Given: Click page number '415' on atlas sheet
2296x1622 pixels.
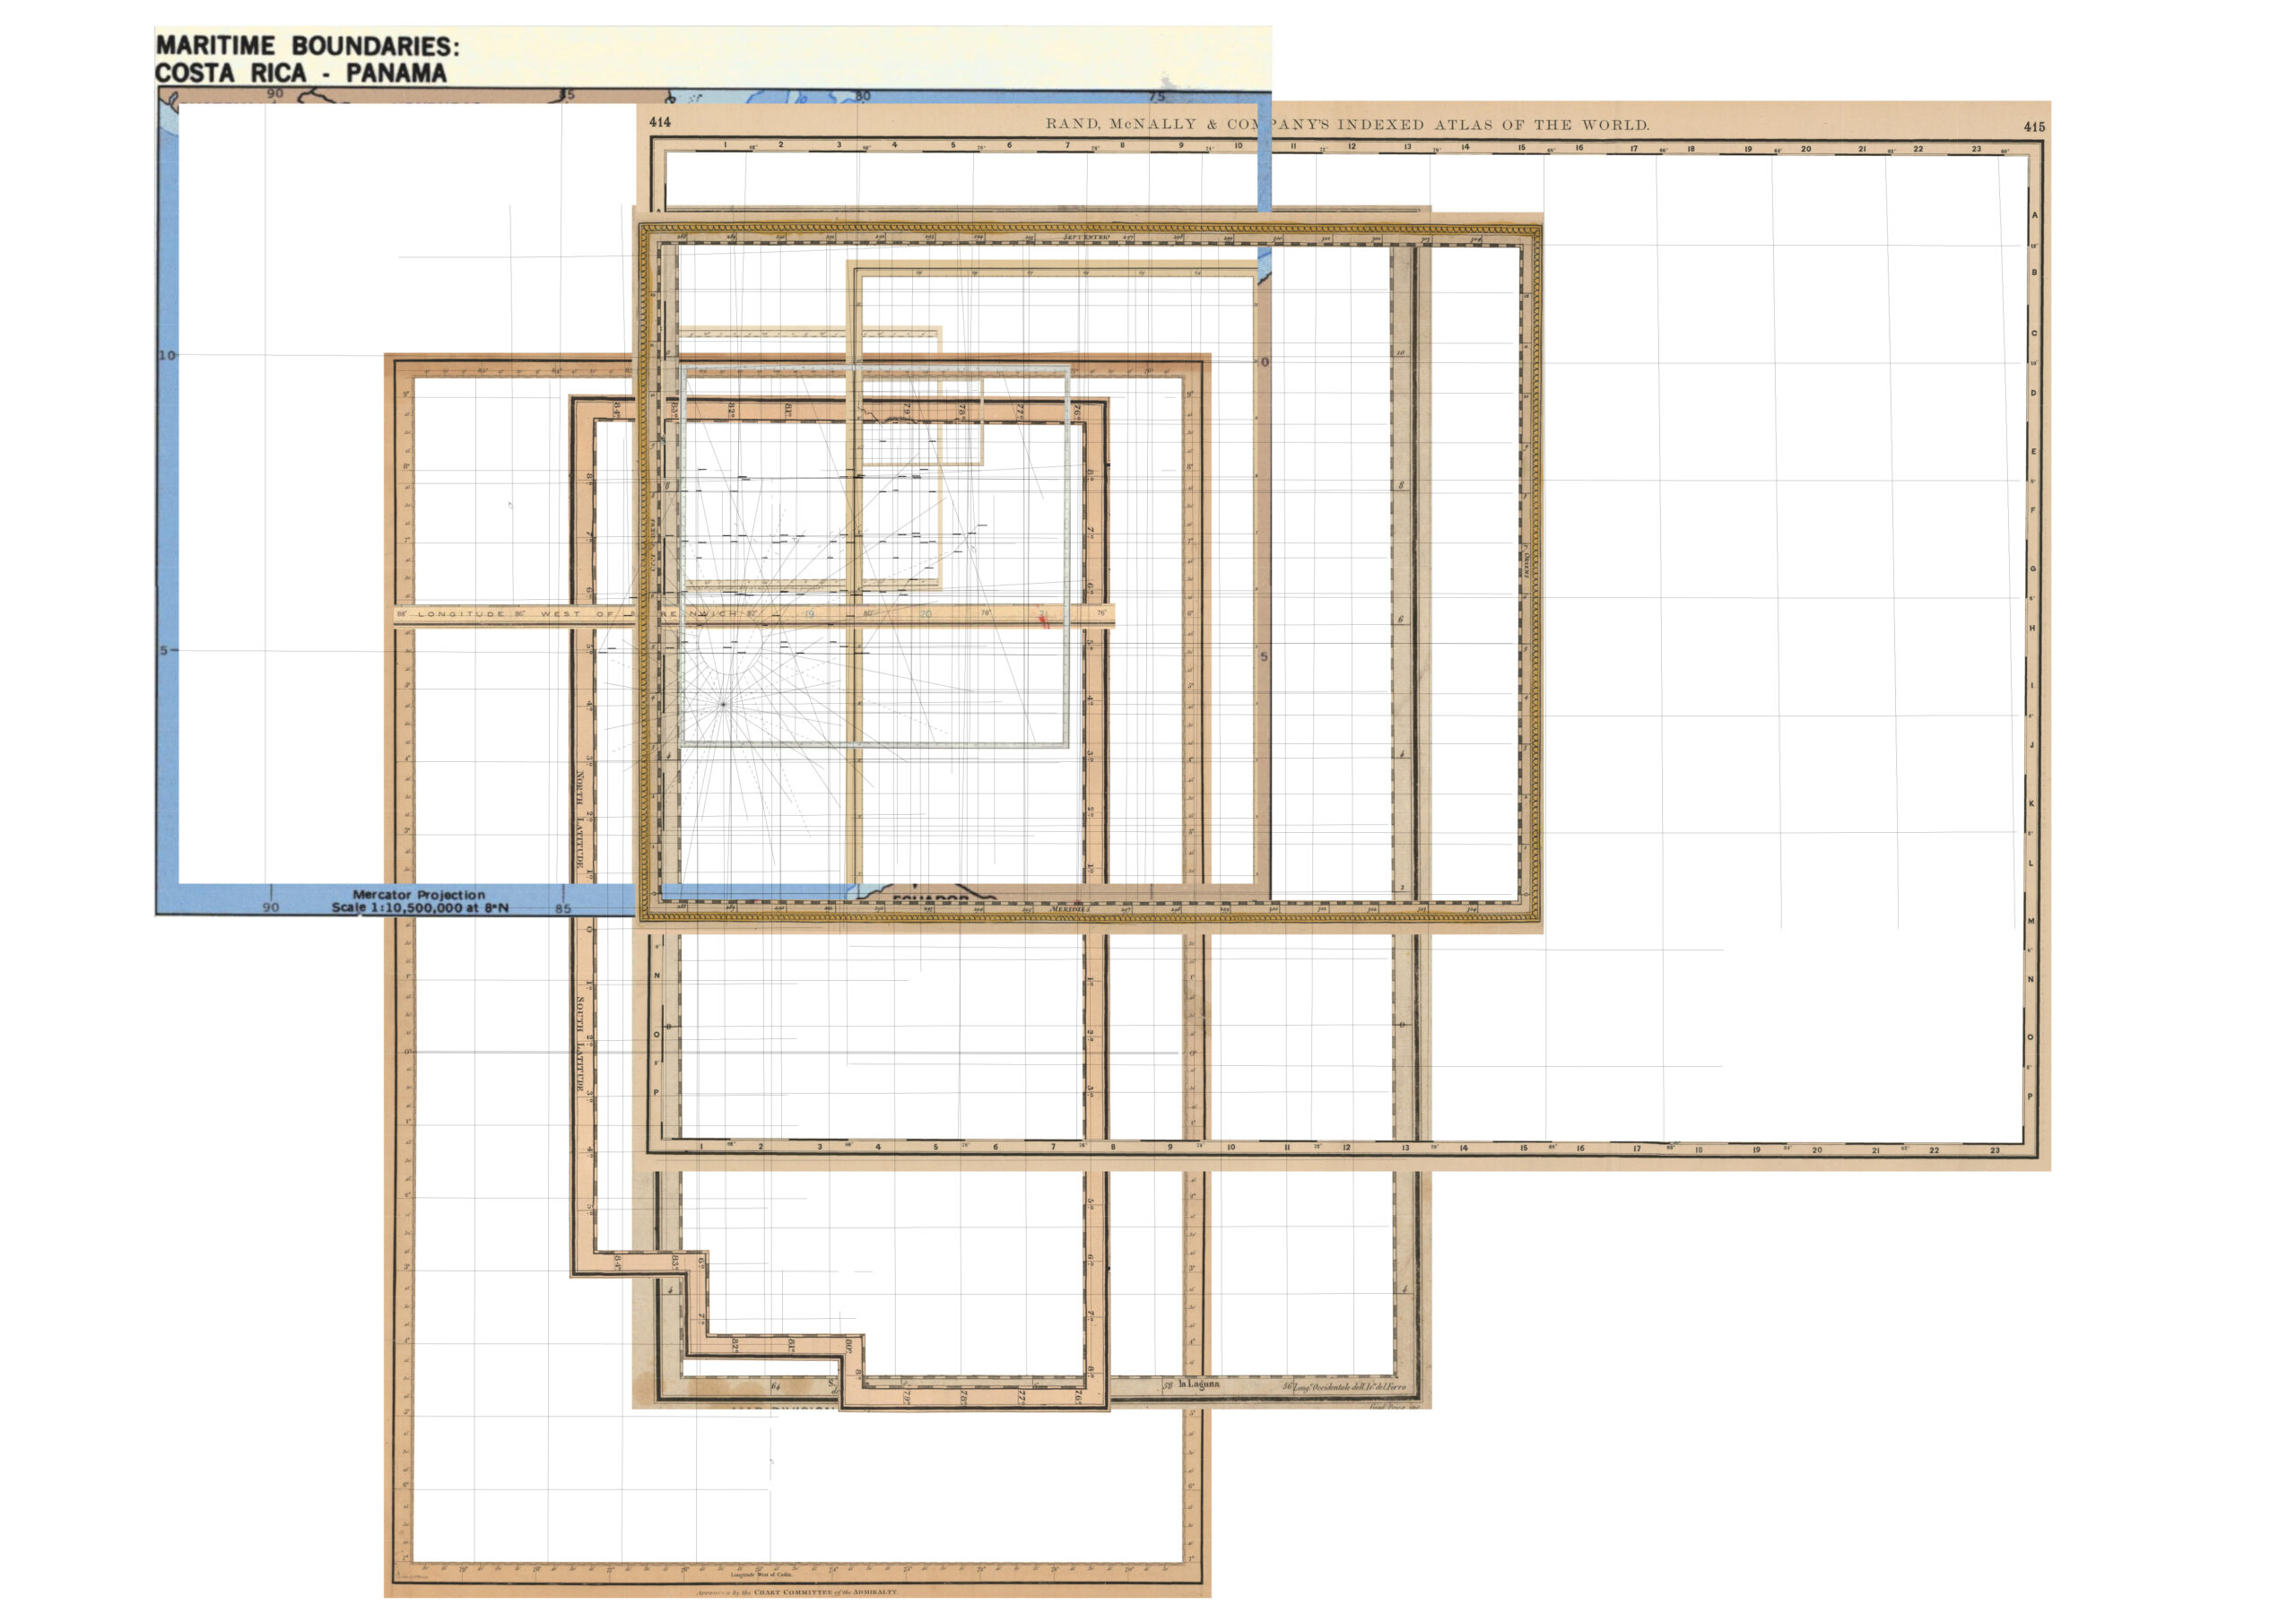Looking at the screenshot, I should pos(2034,127).
